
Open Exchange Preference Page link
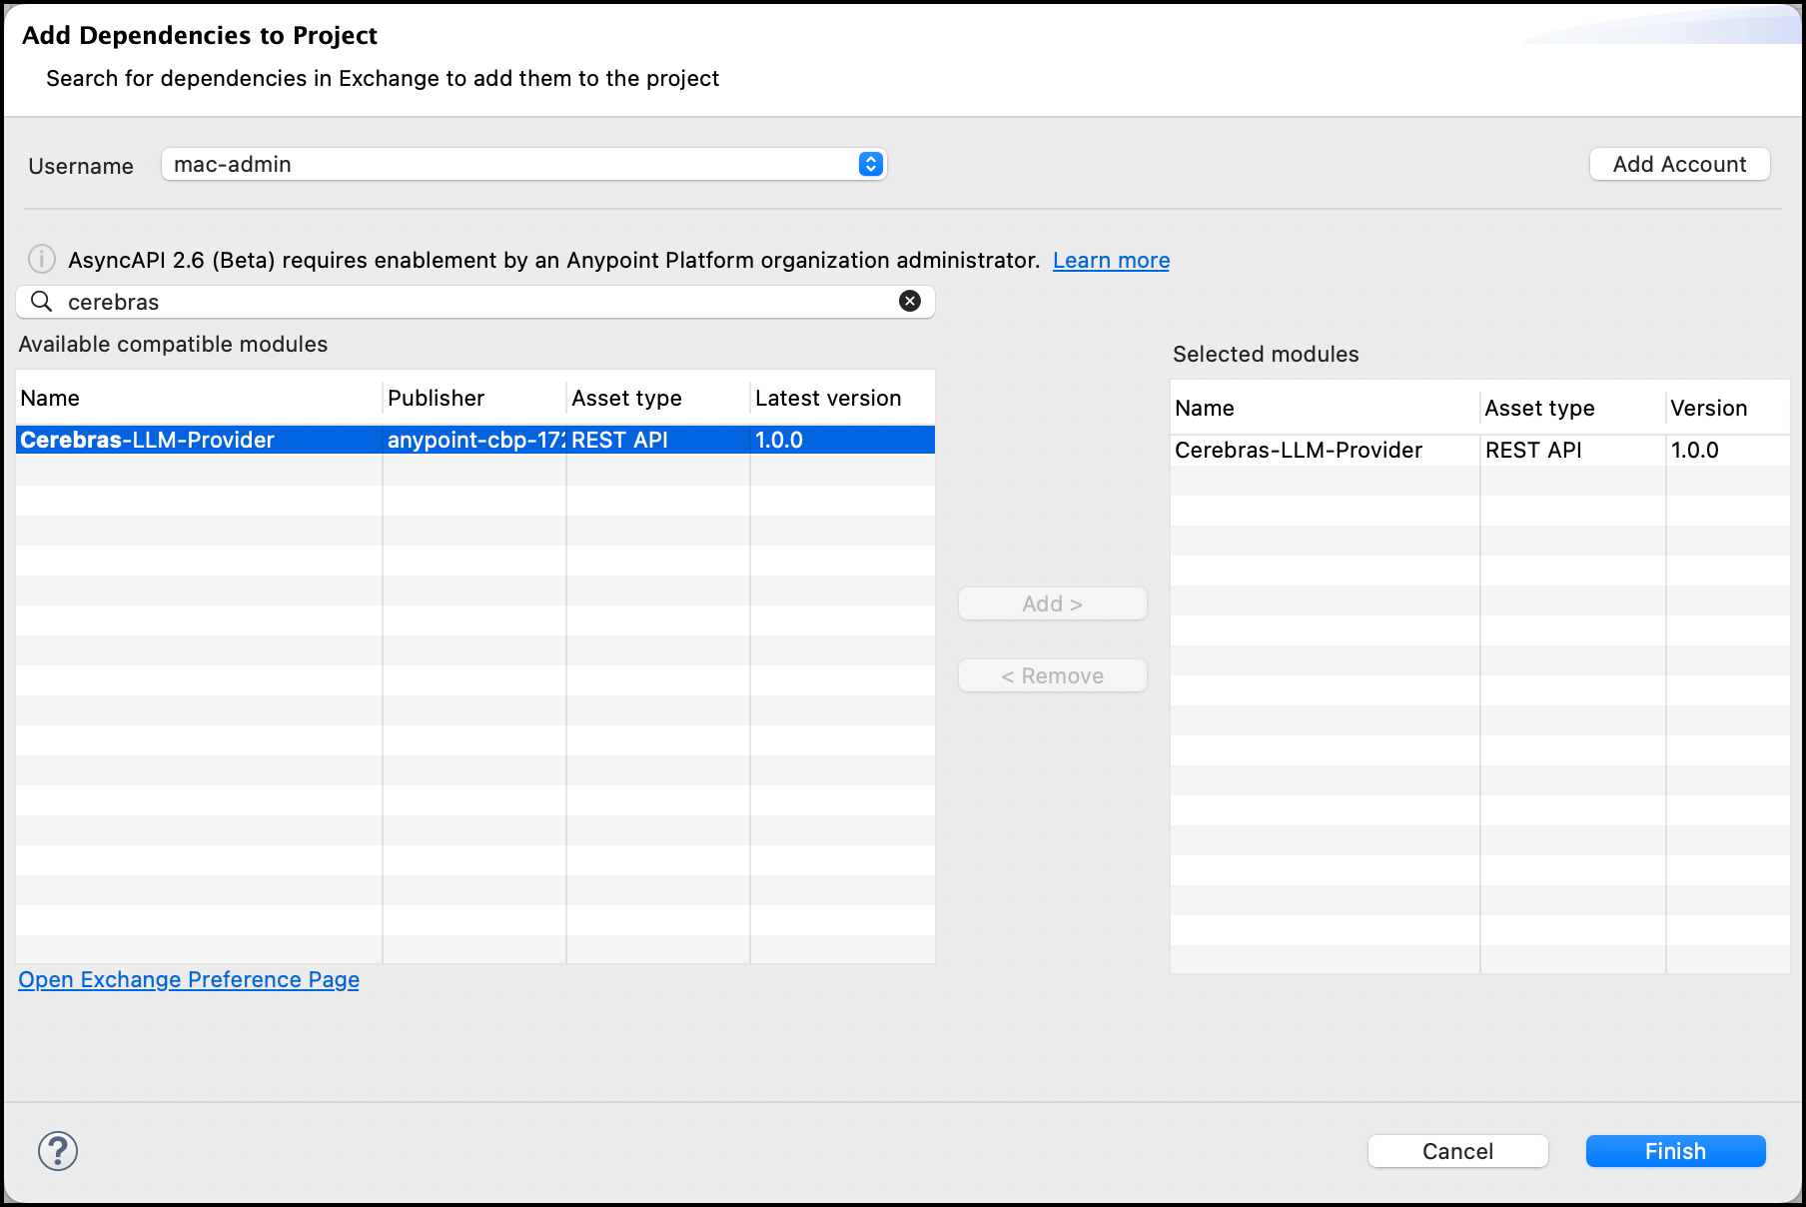[189, 979]
